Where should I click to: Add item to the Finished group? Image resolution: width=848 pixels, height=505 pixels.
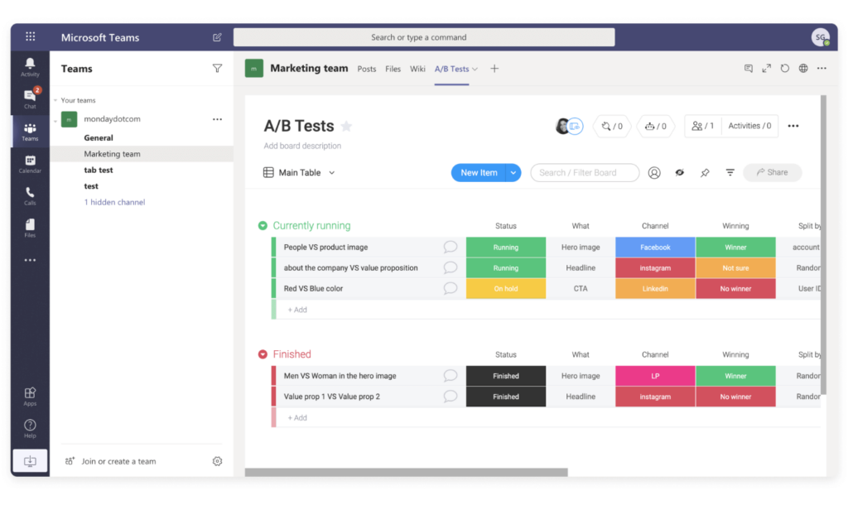[x=297, y=418]
